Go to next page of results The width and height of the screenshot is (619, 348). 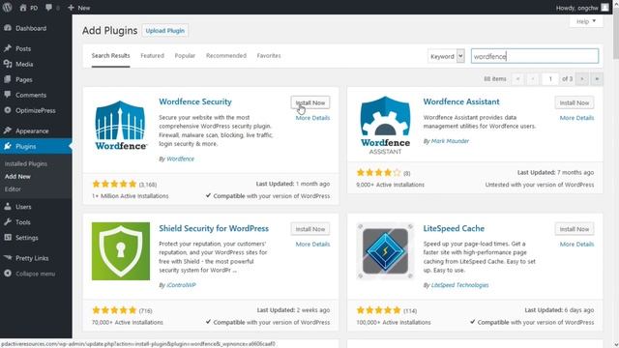pos(582,79)
